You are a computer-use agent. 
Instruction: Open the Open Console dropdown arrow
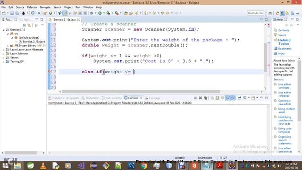coord(257,98)
